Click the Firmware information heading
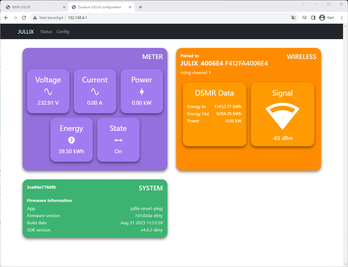 (x=50, y=201)
